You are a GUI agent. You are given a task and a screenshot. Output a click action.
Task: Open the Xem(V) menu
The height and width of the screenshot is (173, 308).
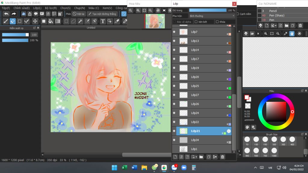(107, 8)
